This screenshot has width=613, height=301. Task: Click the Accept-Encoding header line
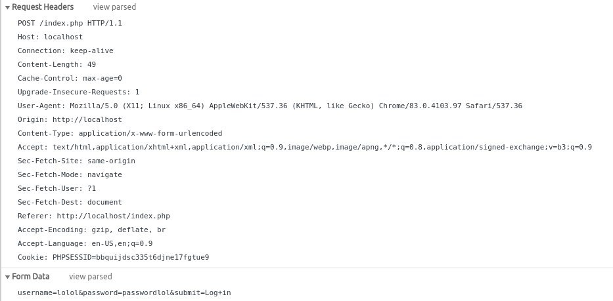pyautogui.click(x=91, y=230)
